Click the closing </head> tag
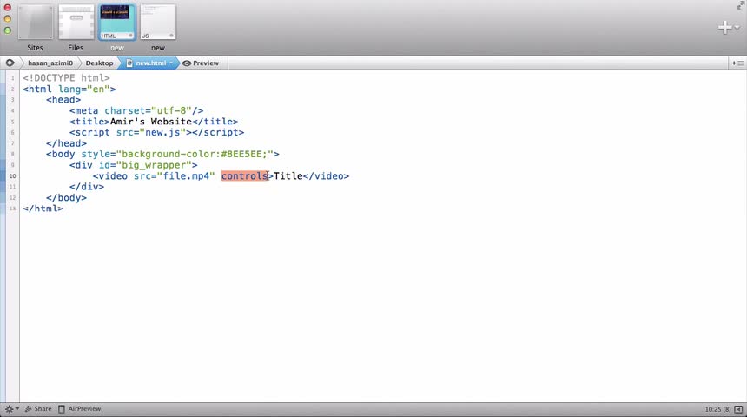Viewport: 747px width, 417px height. 66,143
